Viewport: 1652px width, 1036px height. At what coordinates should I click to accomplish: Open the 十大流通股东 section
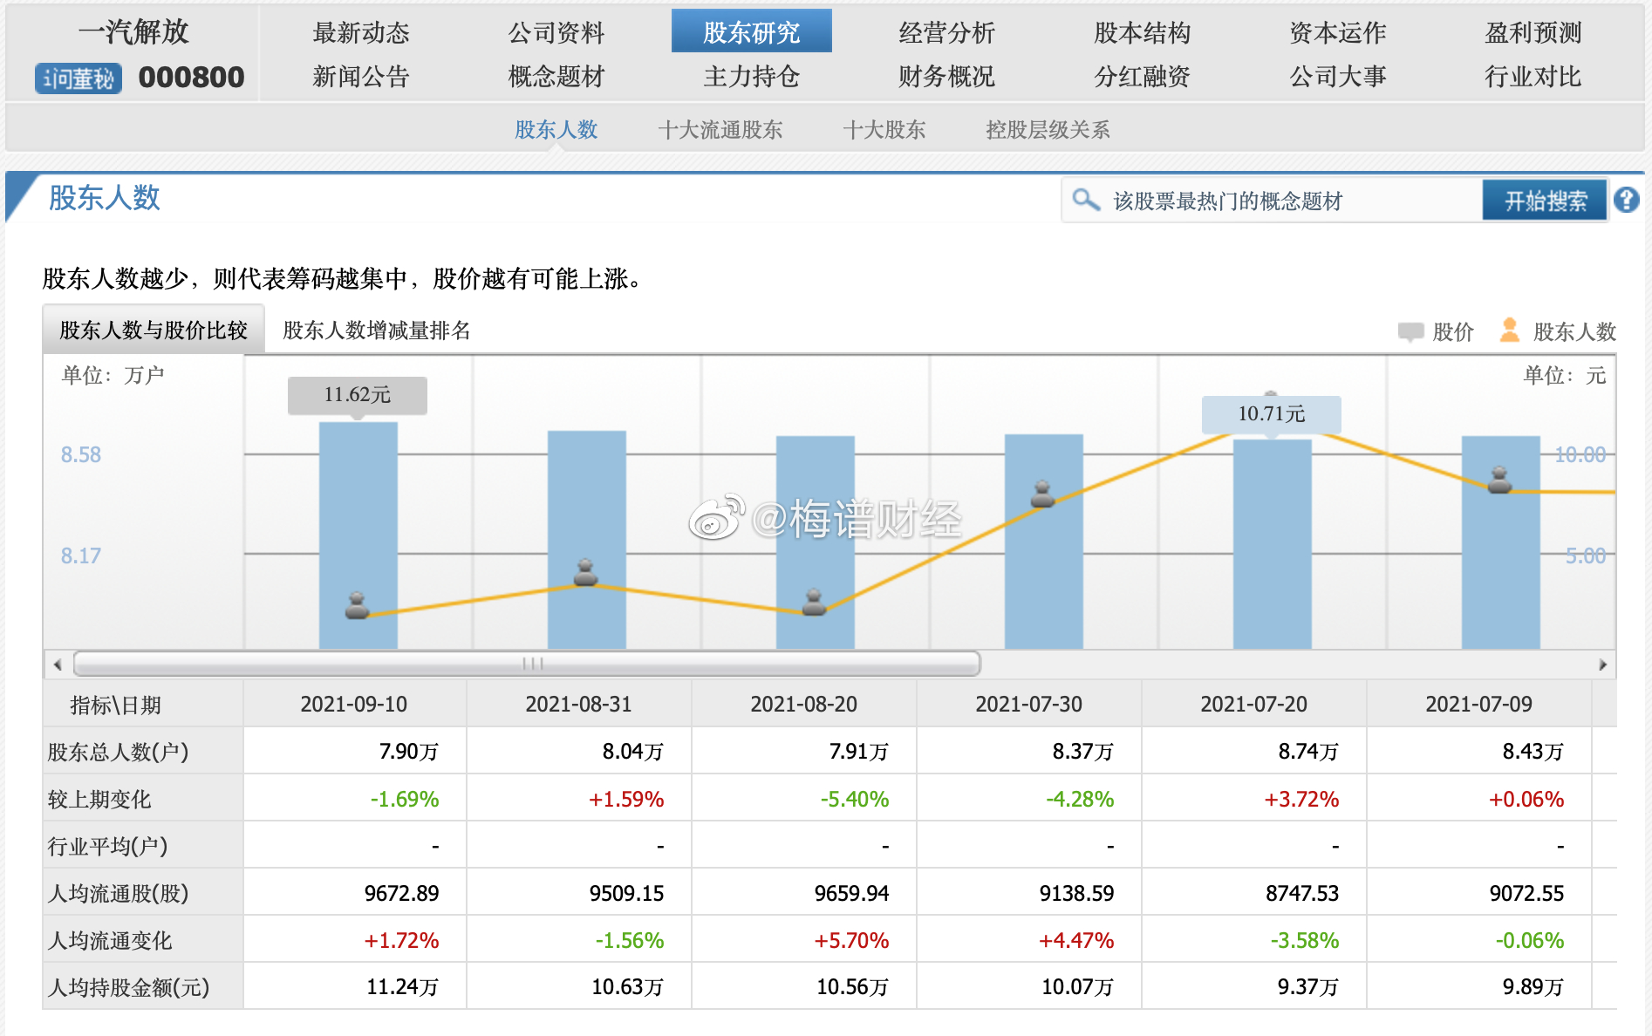(x=721, y=129)
